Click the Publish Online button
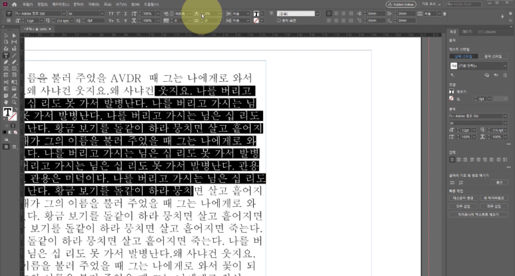The width and height of the screenshot is (515, 276). (401, 5)
